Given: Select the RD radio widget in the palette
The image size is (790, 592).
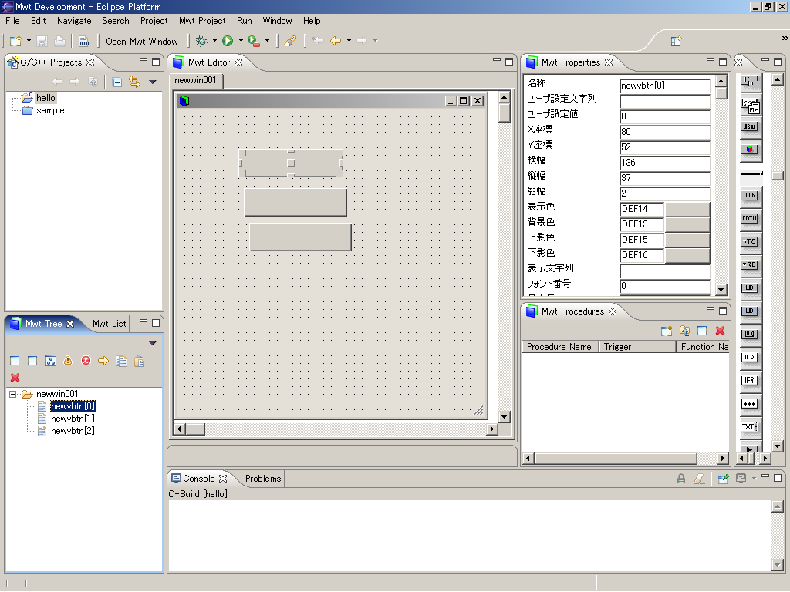Looking at the screenshot, I should [x=750, y=265].
